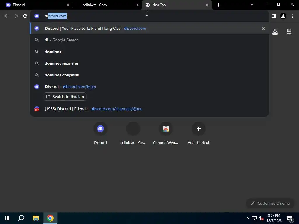Open the side panel icon
299x224 pixels.
click(x=274, y=16)
